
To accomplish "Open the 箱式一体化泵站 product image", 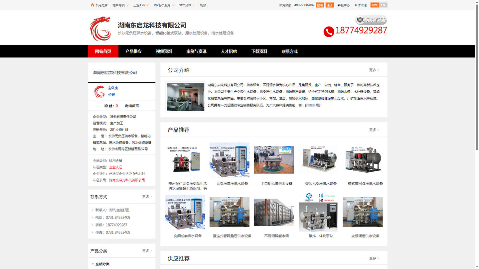I will pyautogui.click(x=318, y=213).
